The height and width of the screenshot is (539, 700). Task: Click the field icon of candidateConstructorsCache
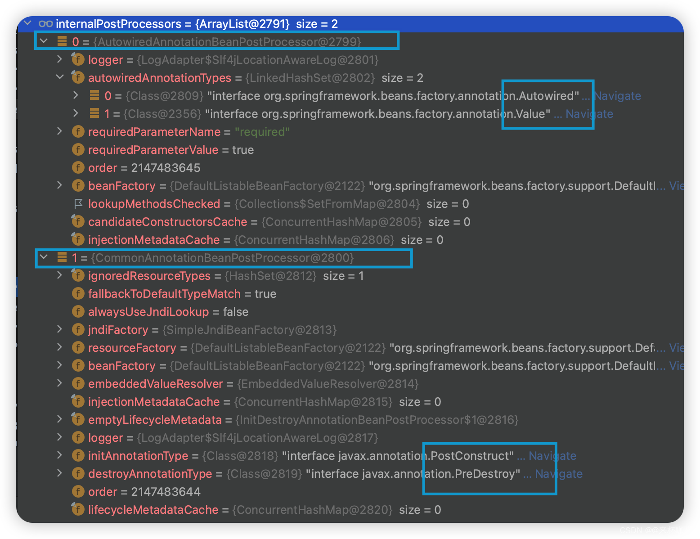click(x=78, y=221)
